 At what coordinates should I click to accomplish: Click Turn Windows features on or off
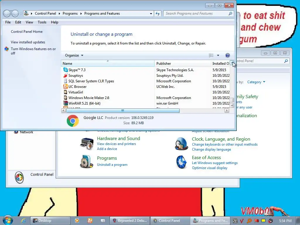pos(33,51)
